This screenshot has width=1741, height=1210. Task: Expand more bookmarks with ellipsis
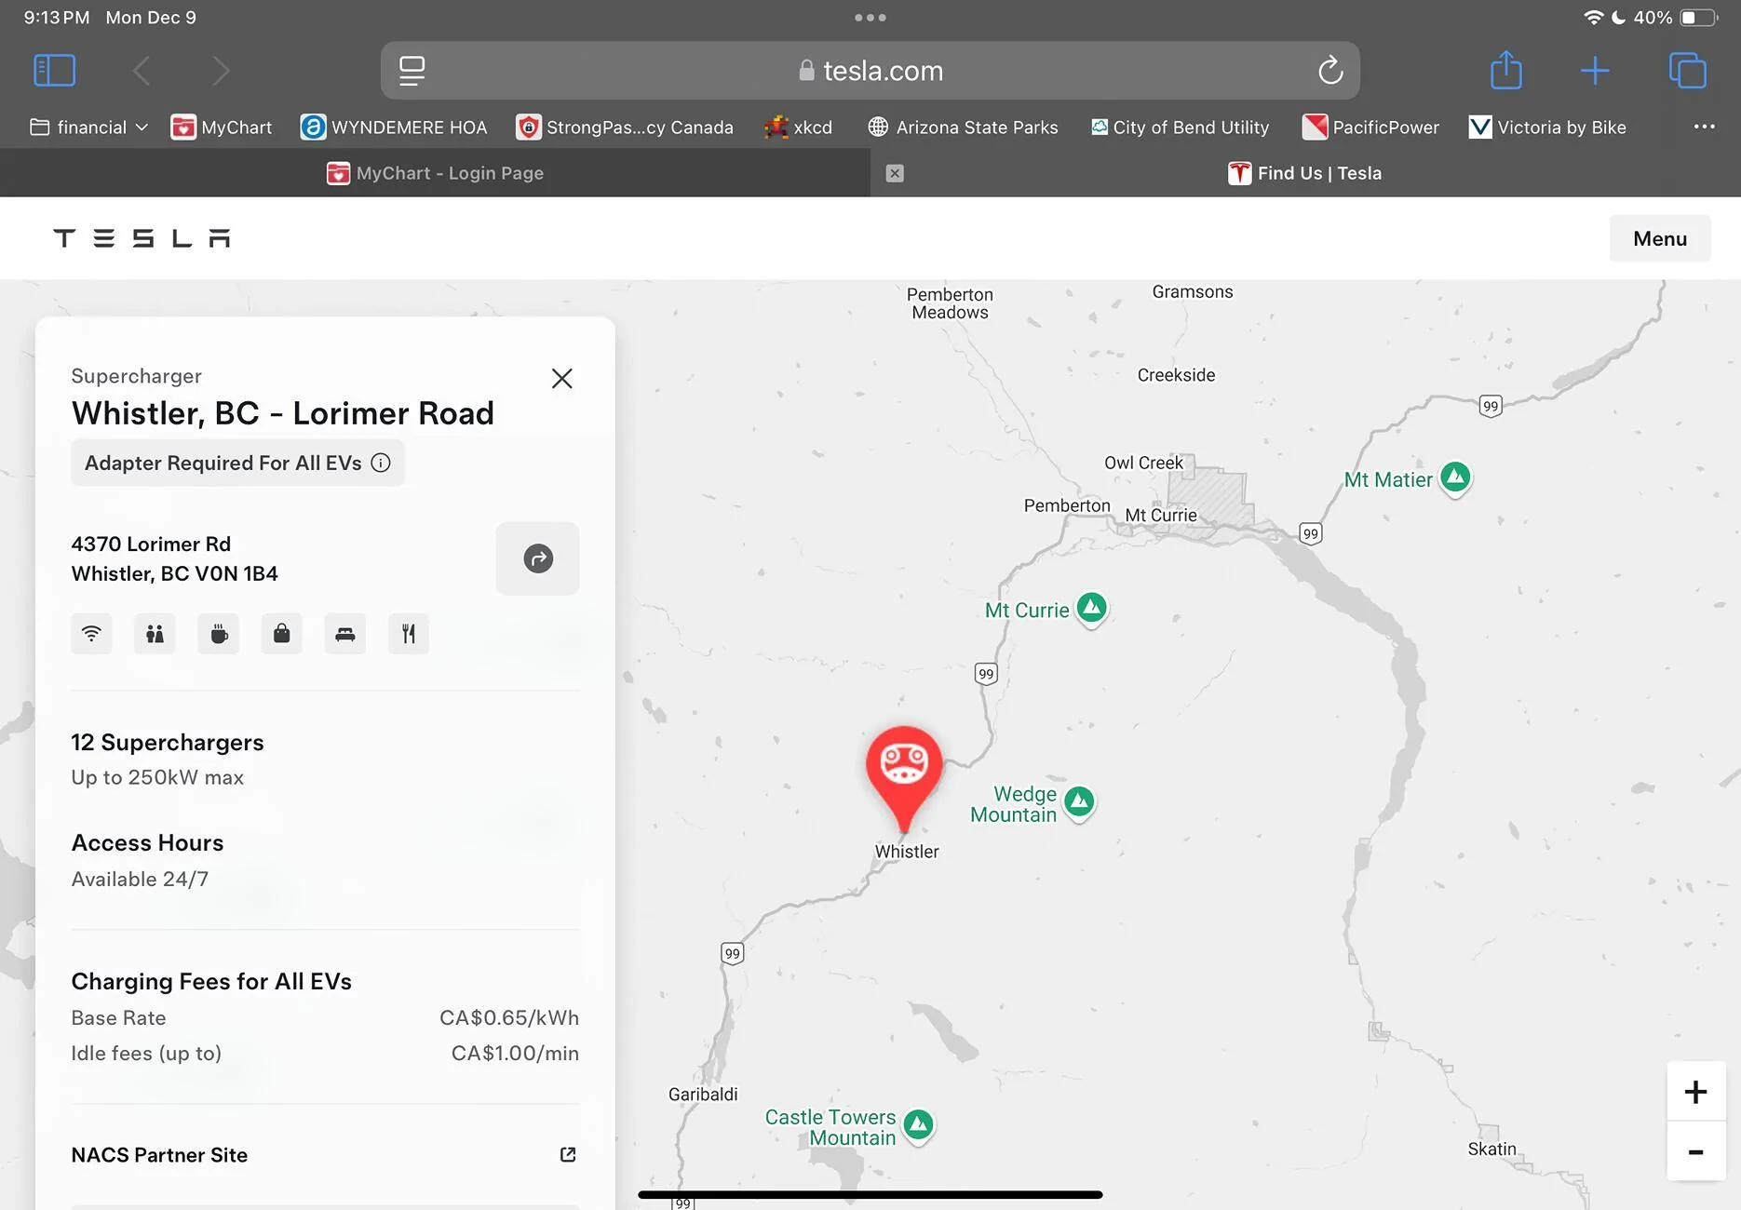click(1704, 127)
